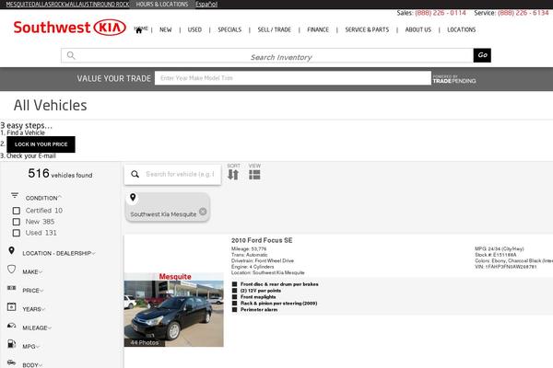Viewport: 553px width, 368px height.
Task: Click the car icon beside Body
Action: 12,362
